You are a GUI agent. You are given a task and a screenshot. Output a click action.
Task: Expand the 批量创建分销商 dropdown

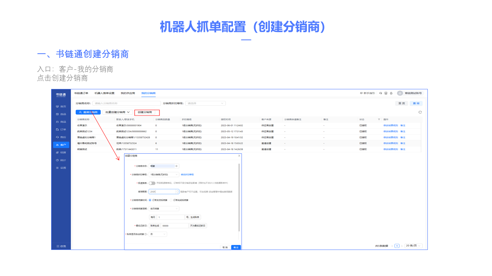pos(118,112)
